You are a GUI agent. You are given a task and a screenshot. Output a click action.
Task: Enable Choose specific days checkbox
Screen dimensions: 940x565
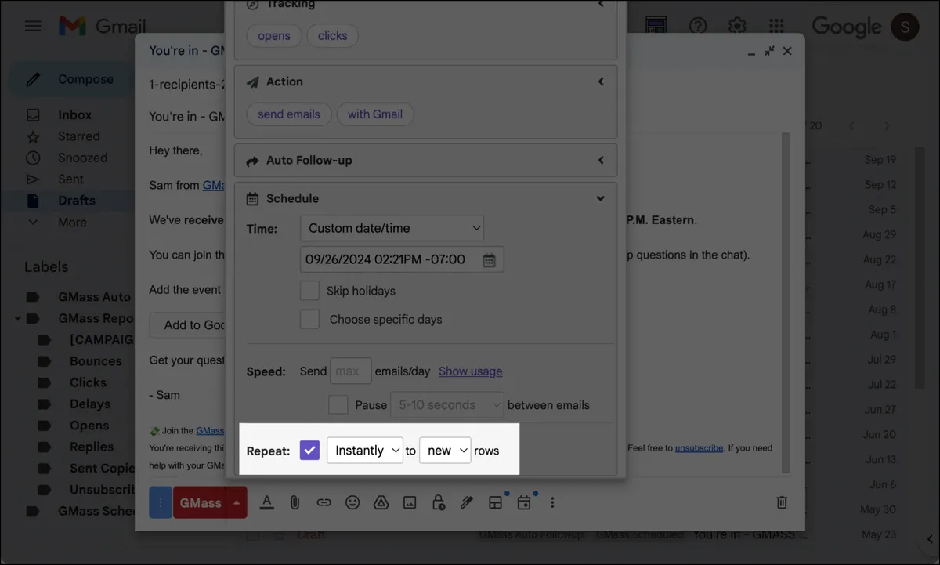(x=309, y=319)
